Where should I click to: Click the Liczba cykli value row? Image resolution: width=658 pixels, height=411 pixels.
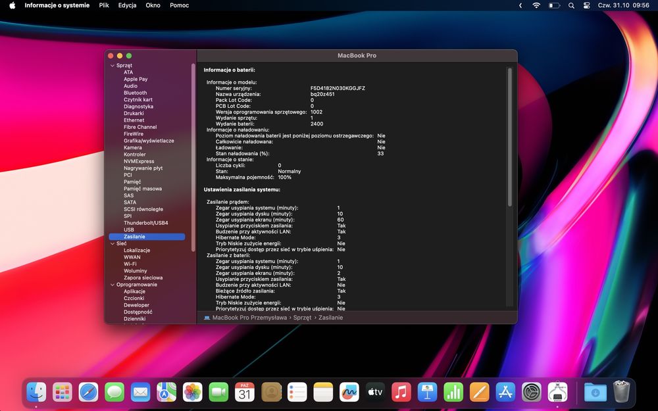(247, 165)
